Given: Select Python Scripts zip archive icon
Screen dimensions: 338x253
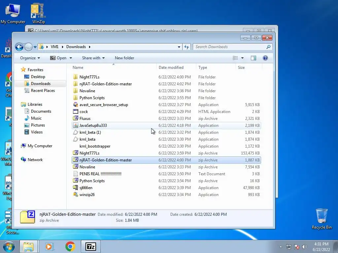Looking at the screenshot, I should click(x=76, y=181).
